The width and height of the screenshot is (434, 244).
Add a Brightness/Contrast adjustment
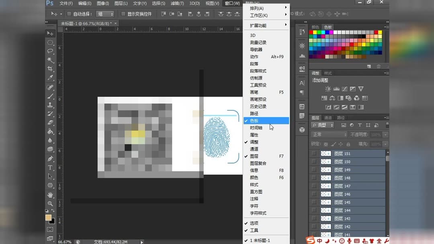click(x=328, y=89)
